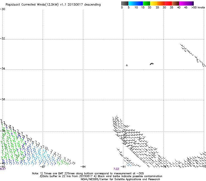Click the small circular island outline near -81
The height and width of the screenshot is (181, 206).
pyautogui.click(x=127, y=65)
